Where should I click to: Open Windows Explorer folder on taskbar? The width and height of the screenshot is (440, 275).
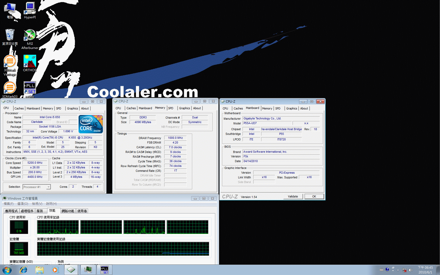[40, 270]
